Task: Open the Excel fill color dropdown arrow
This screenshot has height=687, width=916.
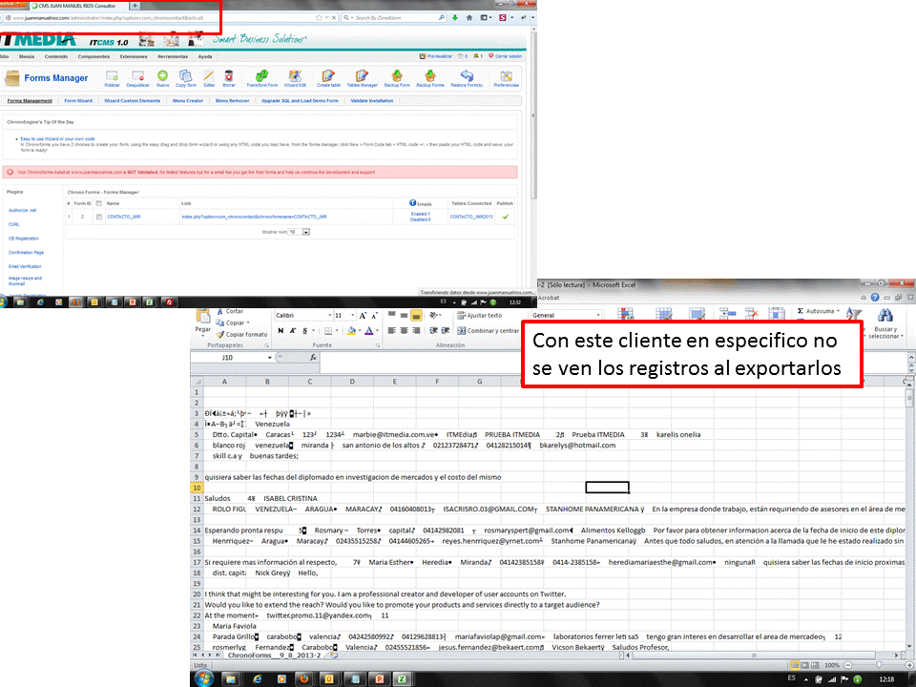Action: pos(360,331)
